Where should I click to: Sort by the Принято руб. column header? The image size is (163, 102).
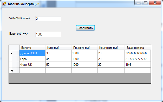click(84, 48)
